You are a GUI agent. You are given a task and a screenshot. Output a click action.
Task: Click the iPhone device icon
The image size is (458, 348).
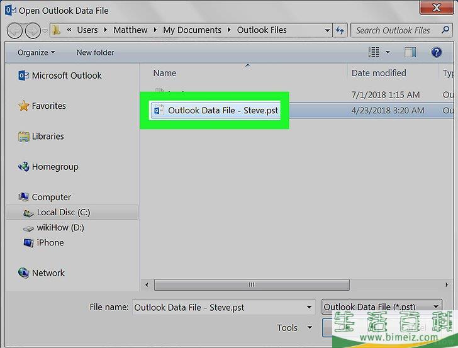point(28,243)
